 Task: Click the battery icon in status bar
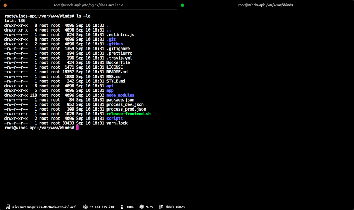pyautogui.click(x=122, y=207)
